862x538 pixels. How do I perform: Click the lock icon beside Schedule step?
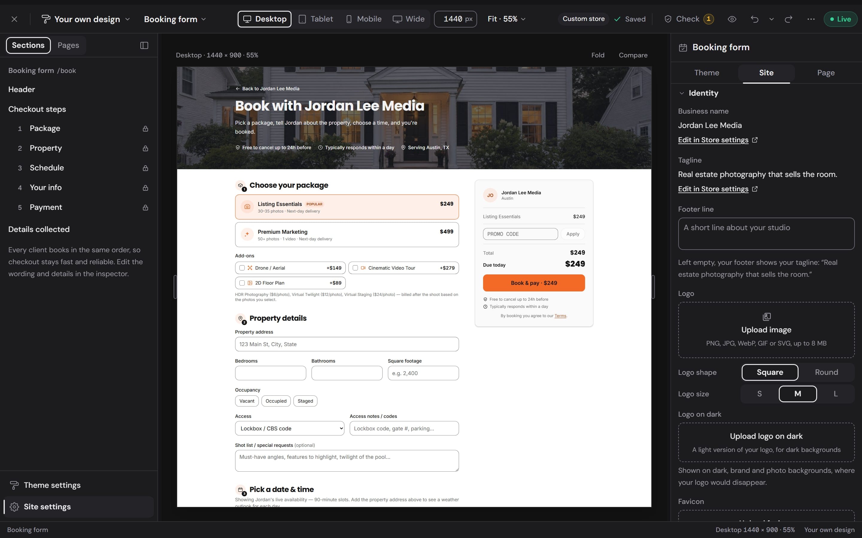point(145,168)
